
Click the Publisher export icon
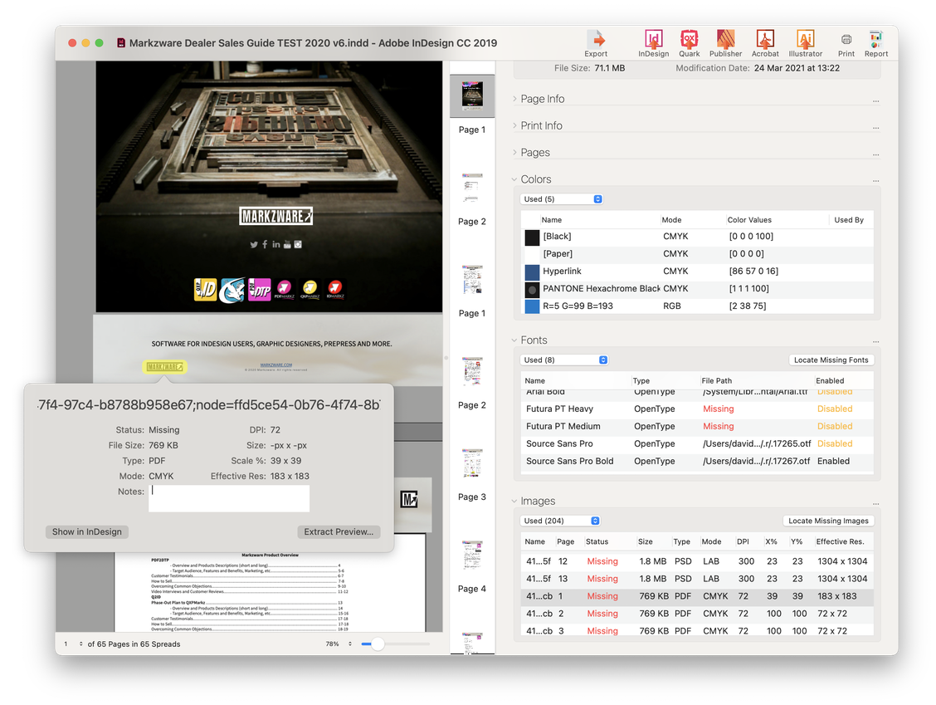(725, 41)
